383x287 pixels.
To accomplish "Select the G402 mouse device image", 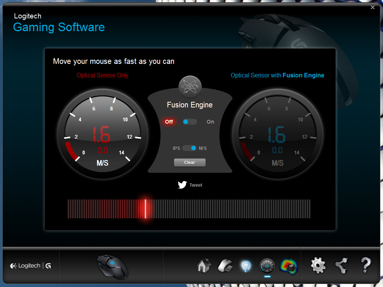I will click(x=112, y=267).
